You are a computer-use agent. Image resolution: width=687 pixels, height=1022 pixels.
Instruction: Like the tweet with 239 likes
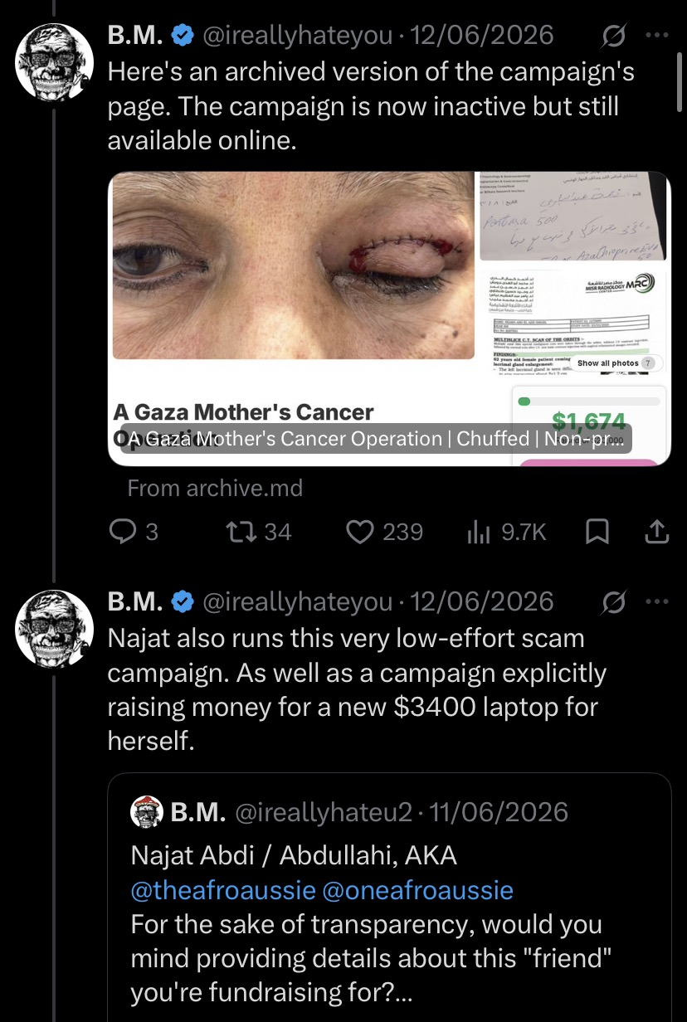tap(384, 532)
